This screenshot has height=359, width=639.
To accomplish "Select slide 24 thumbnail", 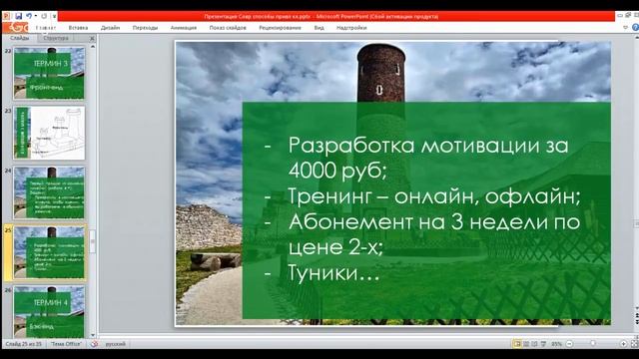I will [49, 192].
